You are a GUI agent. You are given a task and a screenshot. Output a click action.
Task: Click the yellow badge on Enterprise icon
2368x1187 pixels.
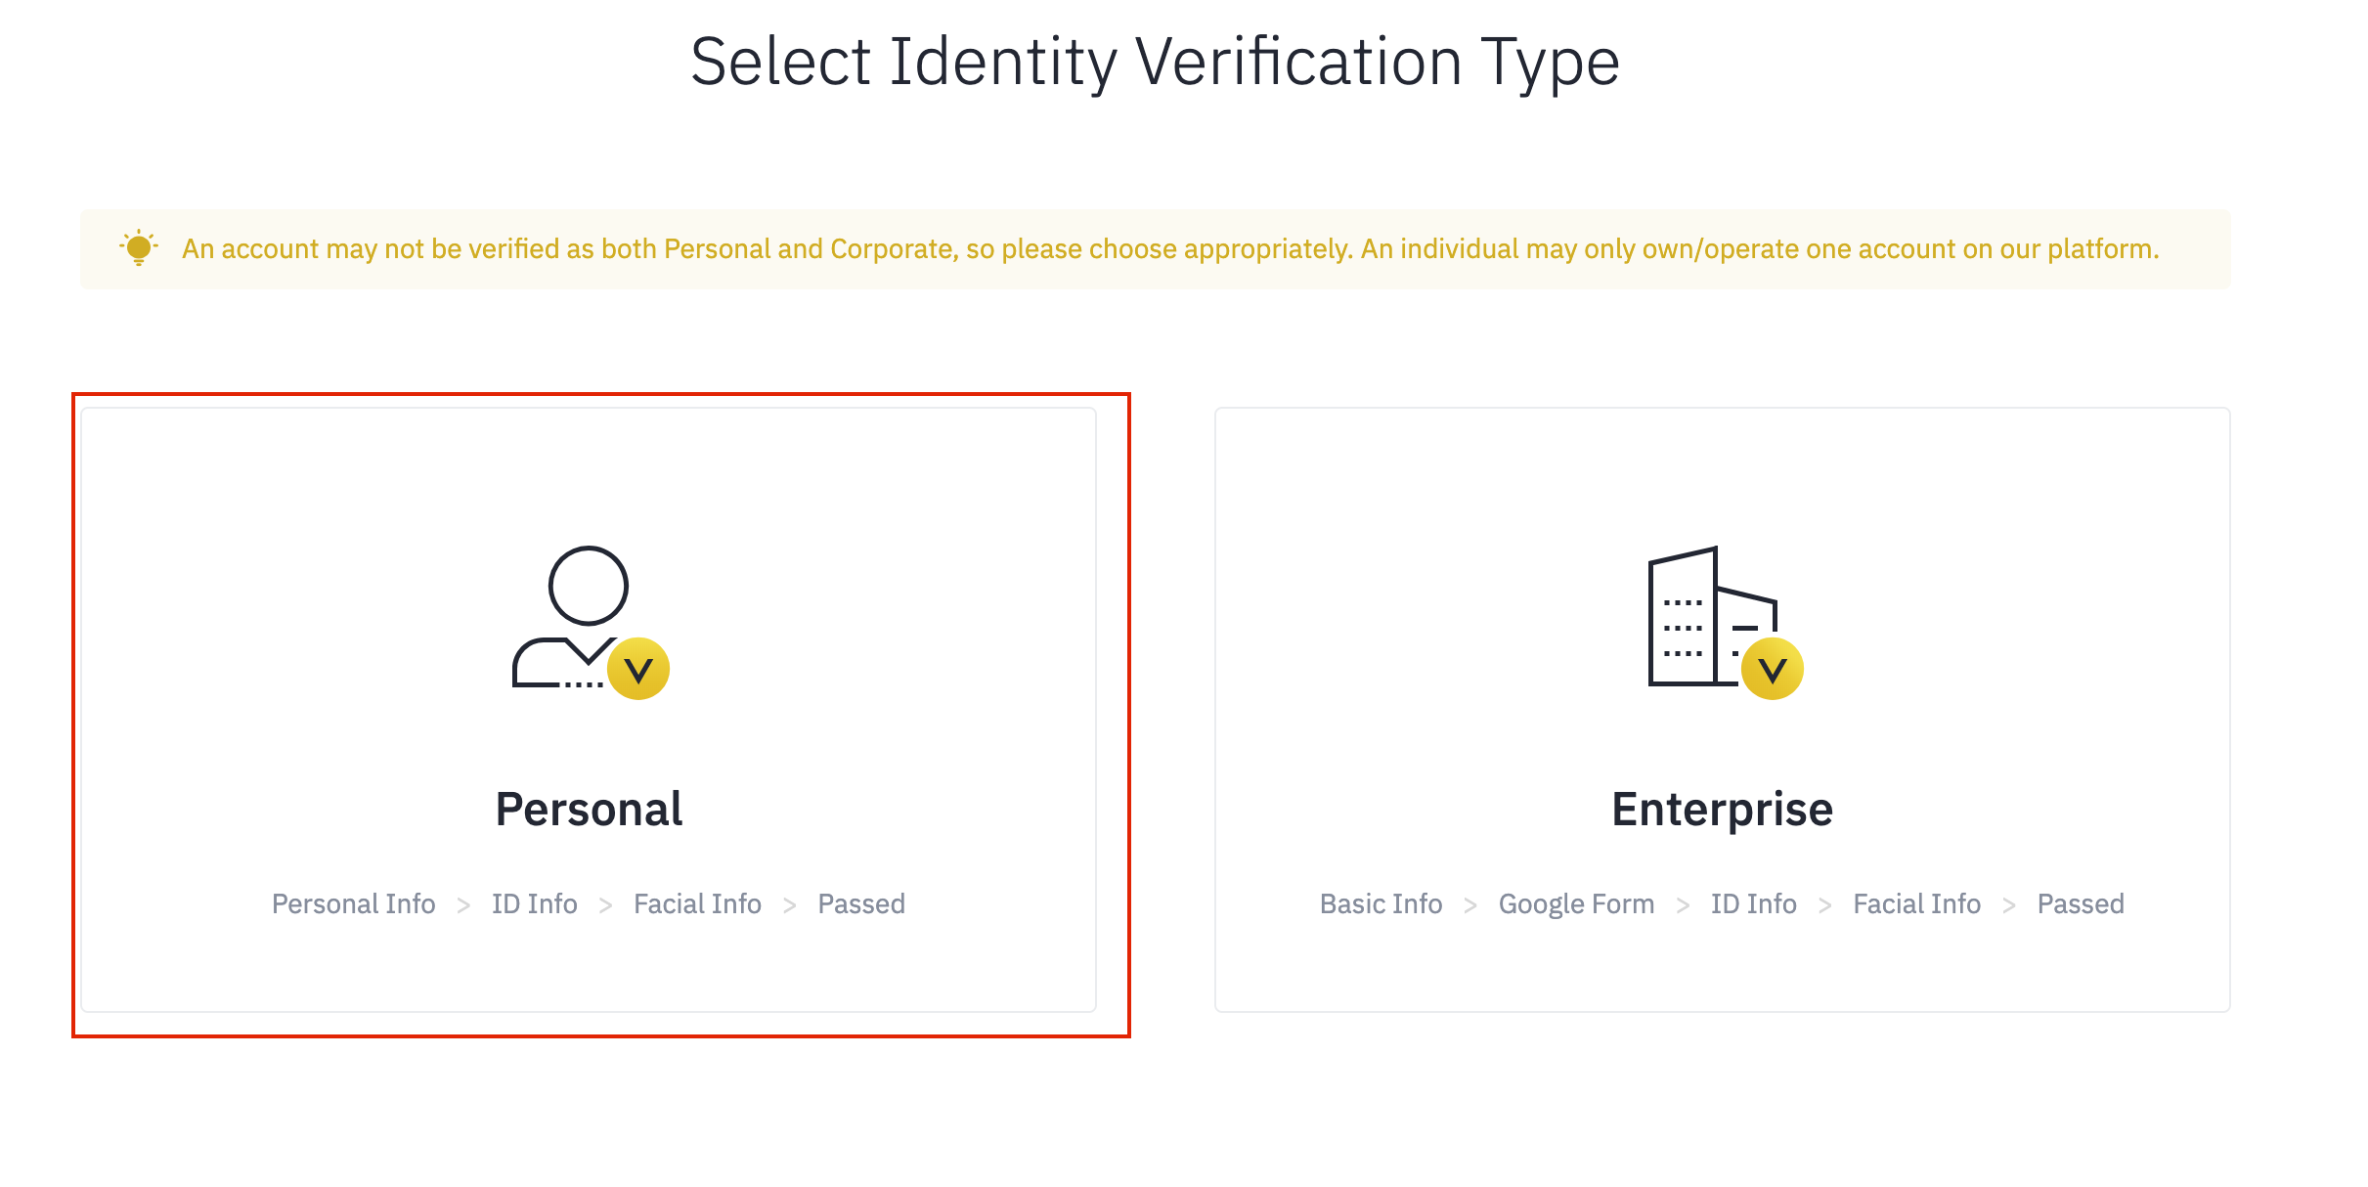pos(1772,669)
